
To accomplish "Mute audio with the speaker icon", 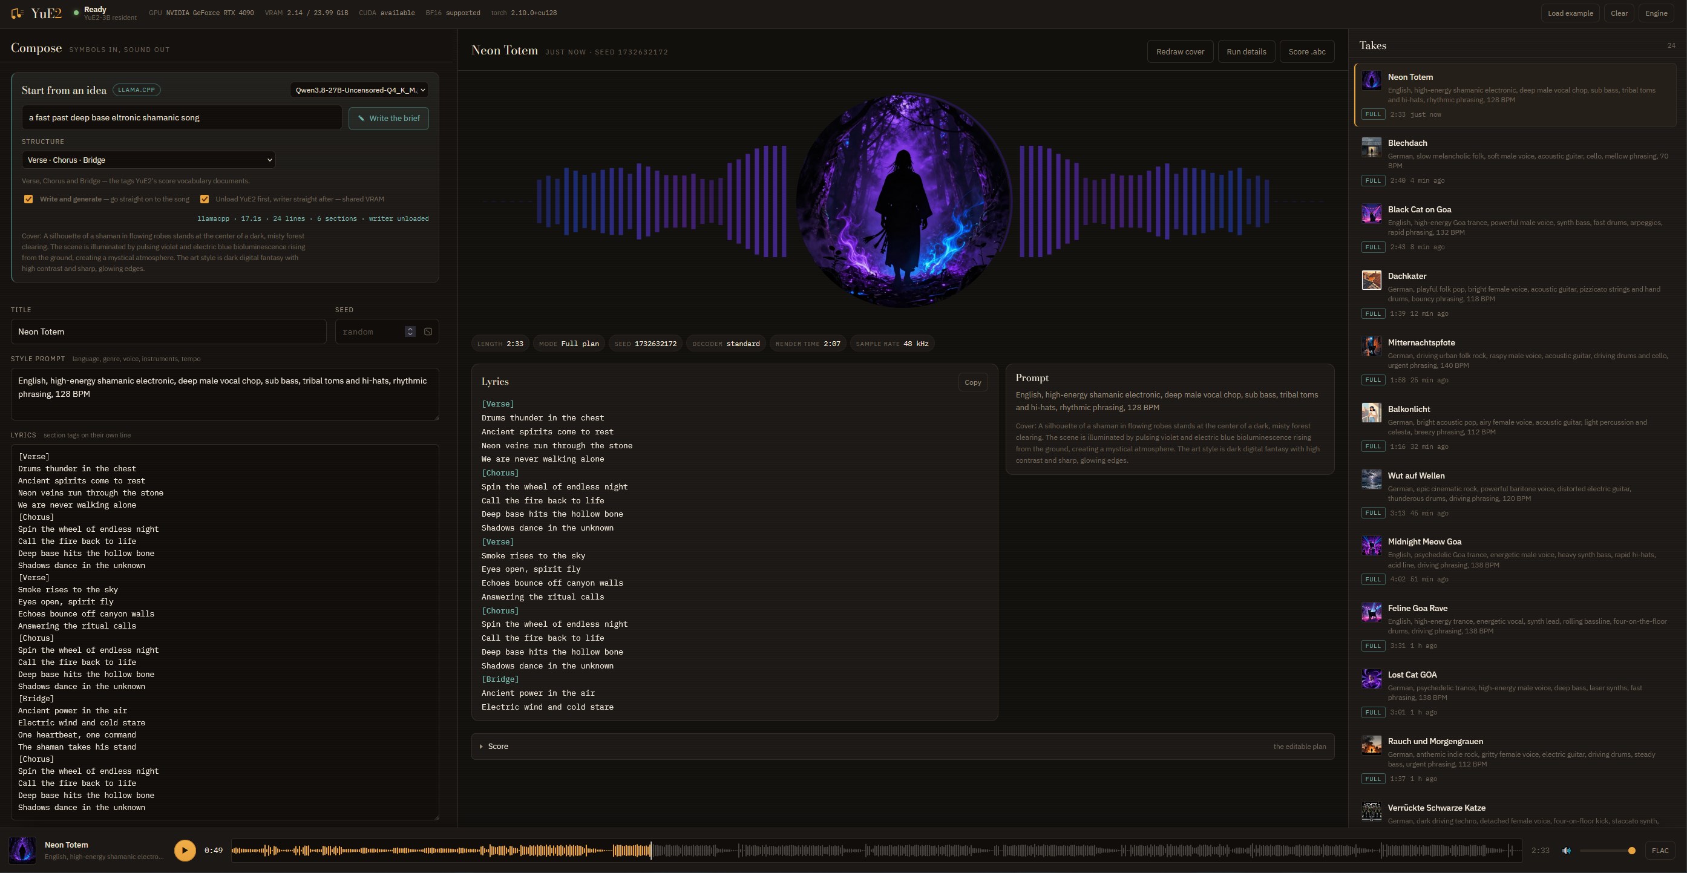I will [1567, 851].
